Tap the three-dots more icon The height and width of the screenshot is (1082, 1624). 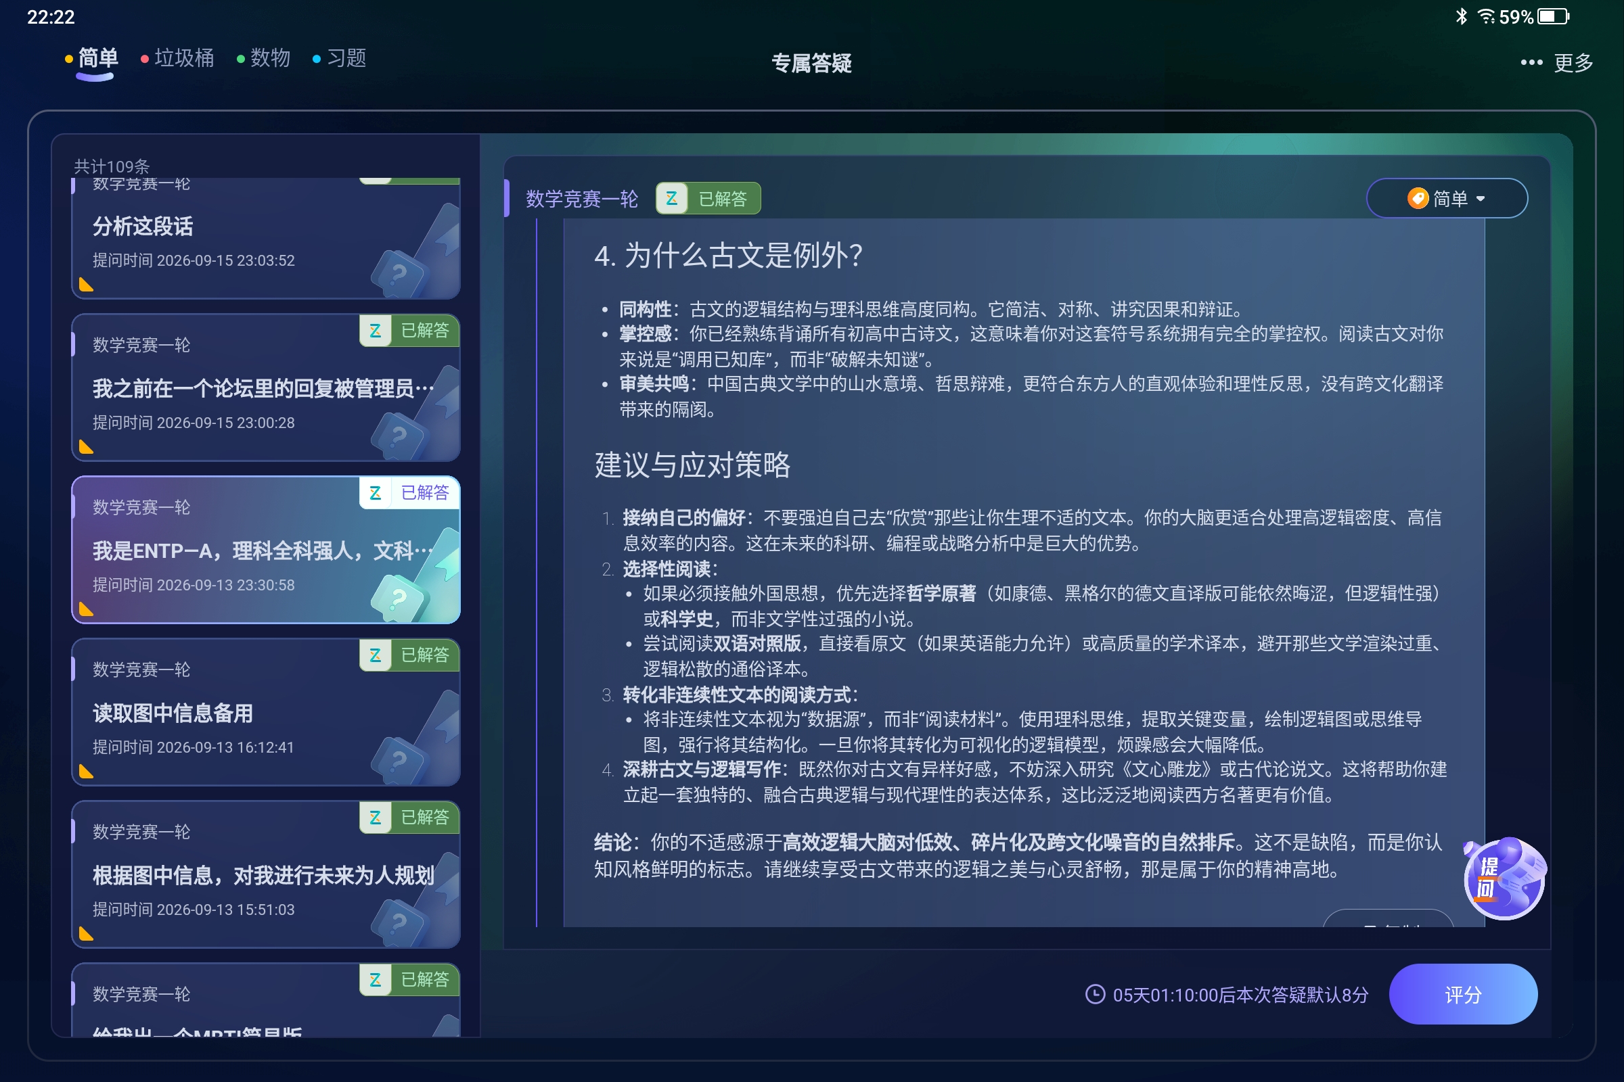(1531, 63)
